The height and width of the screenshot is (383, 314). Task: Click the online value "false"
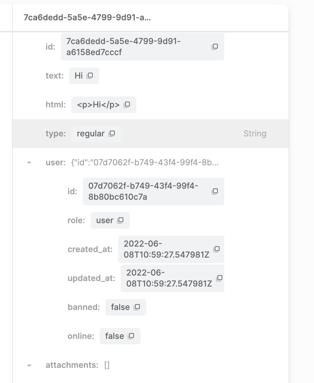click(x=115, y=336)
